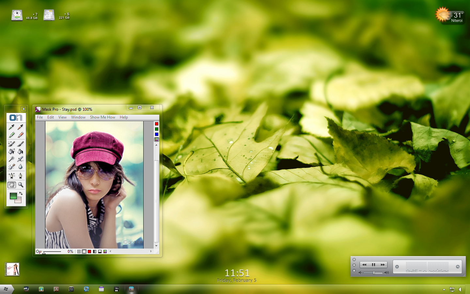Viewport: 470px width, 294px height.
Task: Click the composite RGB channel square
Action: pyautogui.click(x=157, y=139)
